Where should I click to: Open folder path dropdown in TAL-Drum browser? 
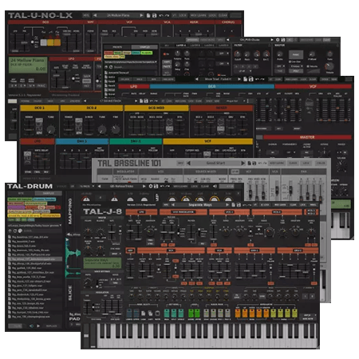coord(34,225)
